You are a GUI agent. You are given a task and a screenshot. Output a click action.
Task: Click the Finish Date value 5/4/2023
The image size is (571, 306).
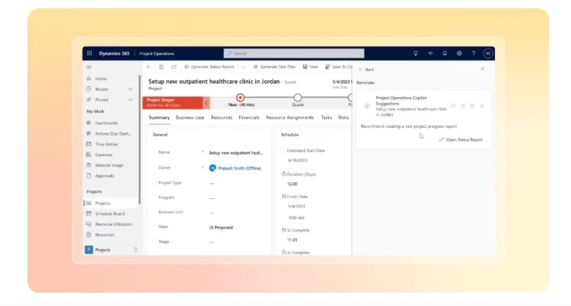pyautogui.click(x=297, y=207)
